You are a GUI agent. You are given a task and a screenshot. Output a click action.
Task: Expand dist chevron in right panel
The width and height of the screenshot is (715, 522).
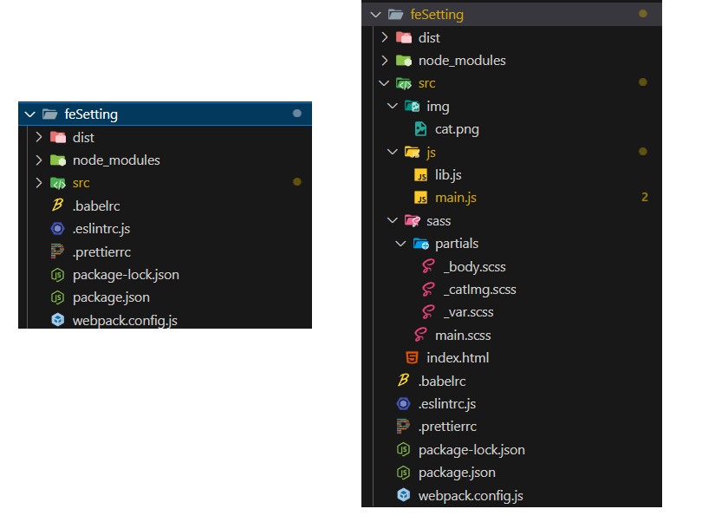(385, 37)
